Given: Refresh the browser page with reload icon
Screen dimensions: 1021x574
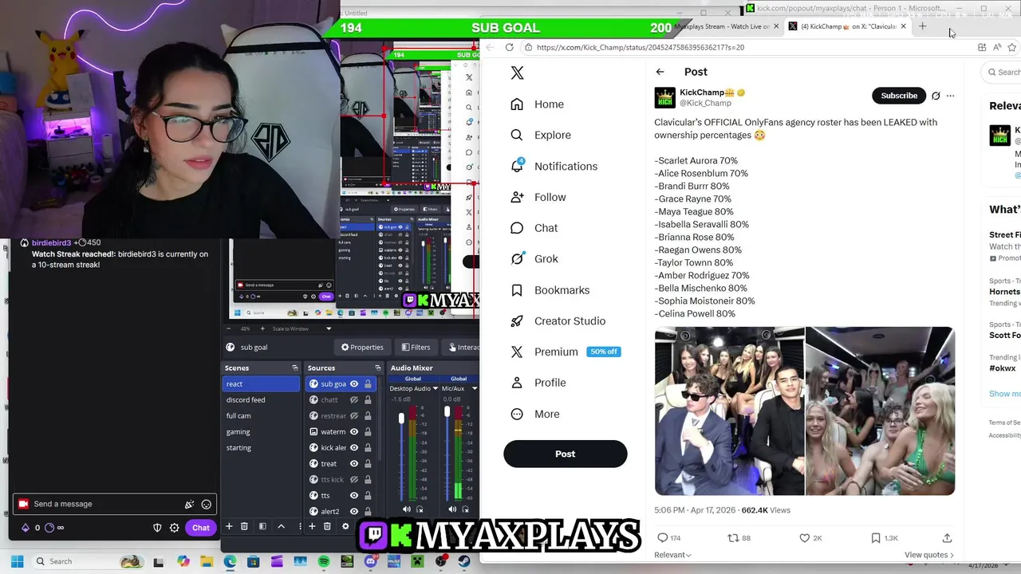Looking at the screenshot, I should [509, 47].
